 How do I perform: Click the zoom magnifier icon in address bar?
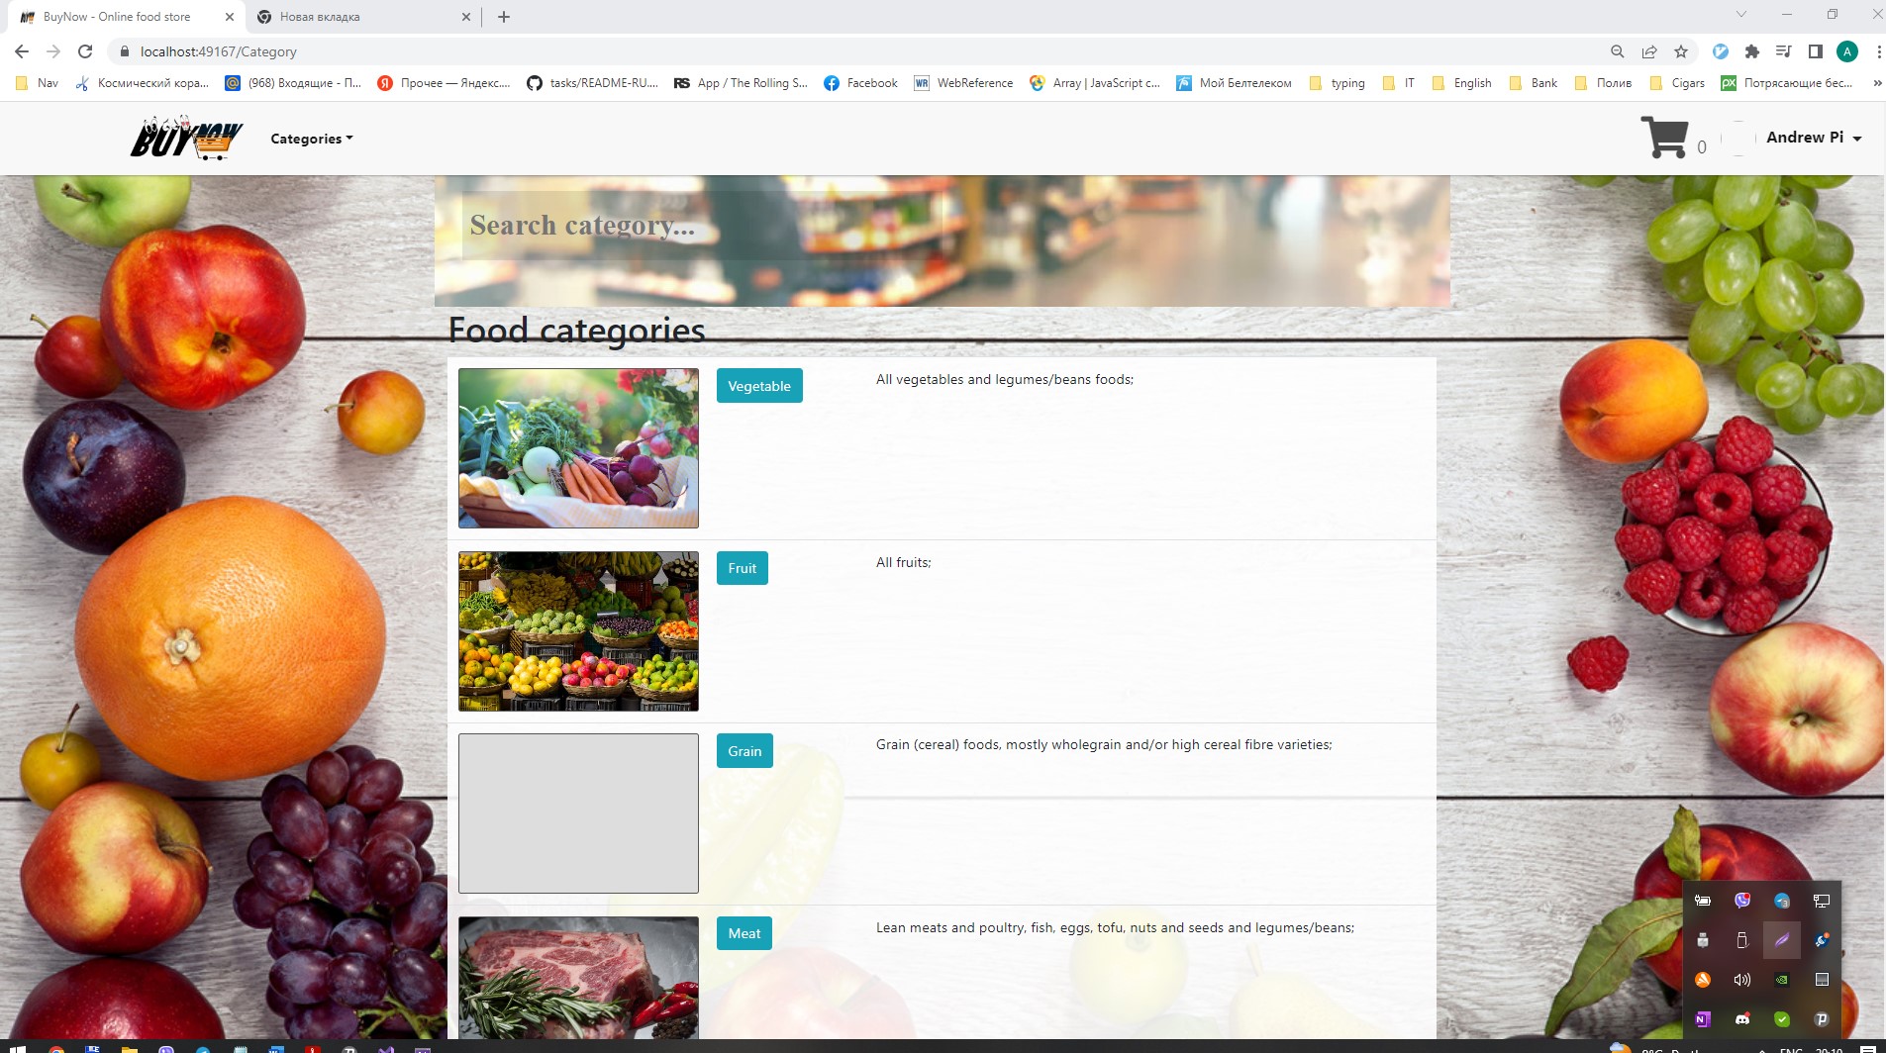point(1618,51)
